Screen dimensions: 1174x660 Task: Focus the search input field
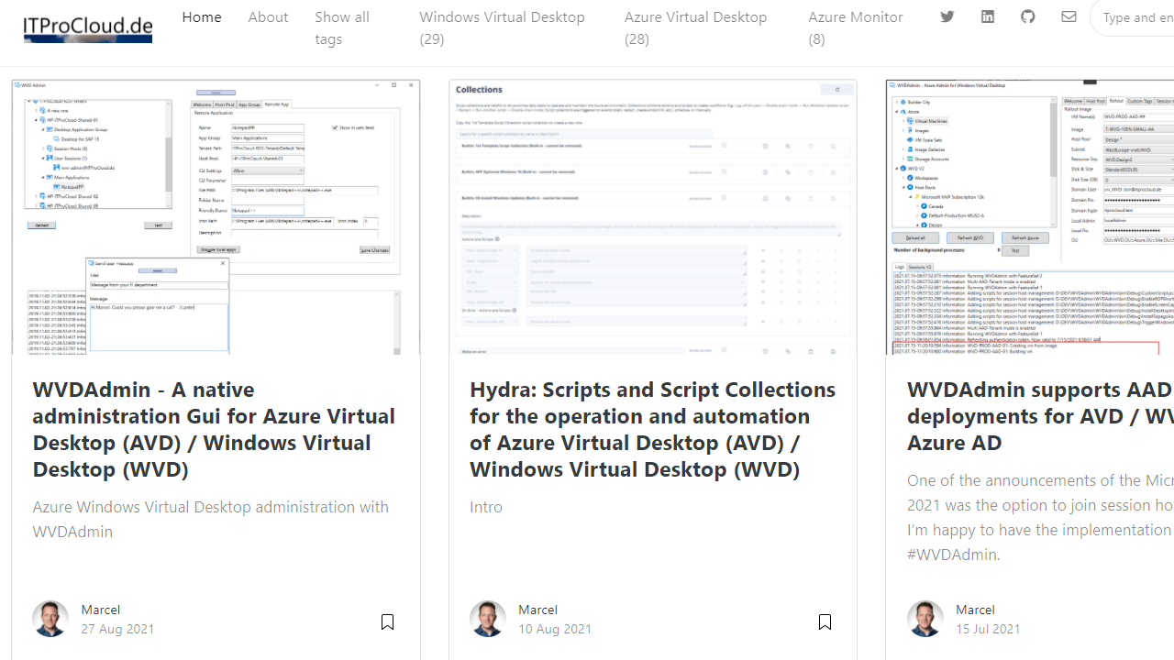[x=1134, y=17]
